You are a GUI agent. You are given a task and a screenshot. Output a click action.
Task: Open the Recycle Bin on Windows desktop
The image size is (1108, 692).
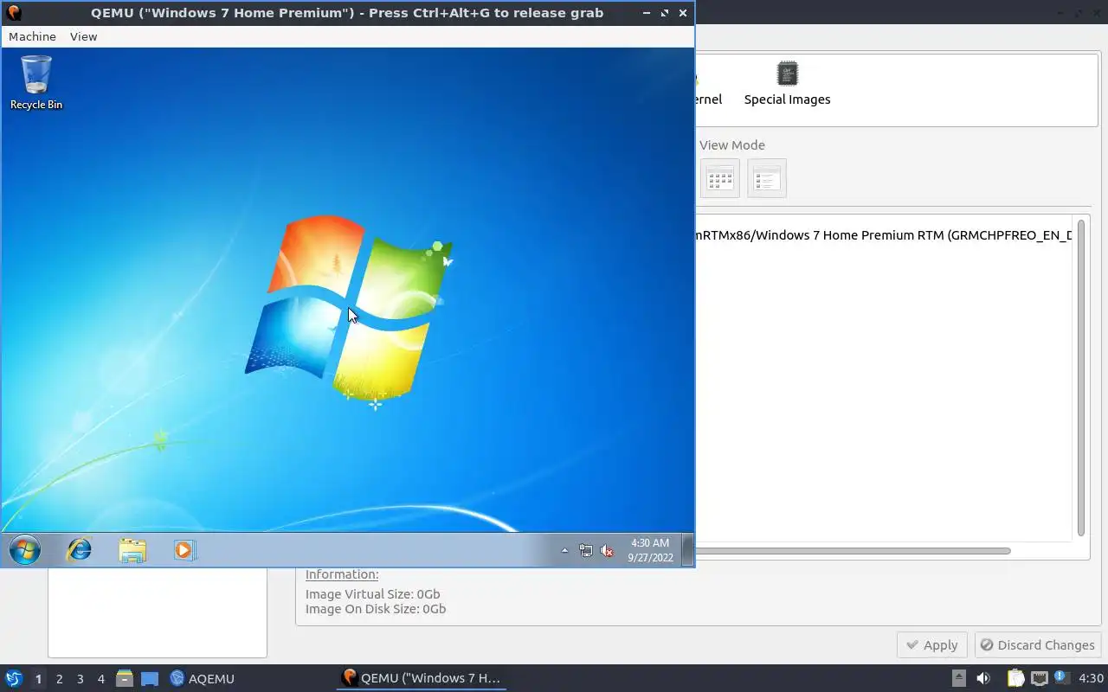tap(36, 82)
